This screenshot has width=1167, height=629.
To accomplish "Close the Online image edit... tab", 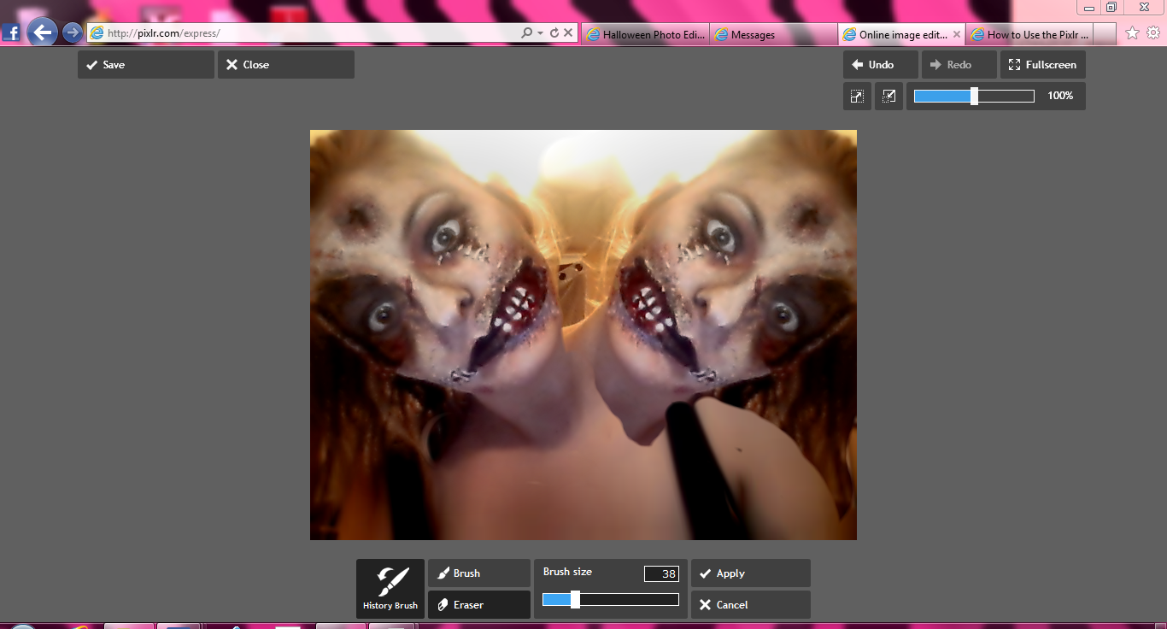I will click(957, 35).
